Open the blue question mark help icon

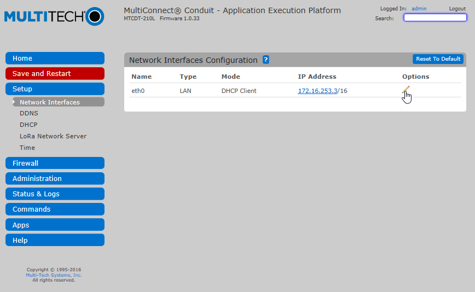coord(265,60)
